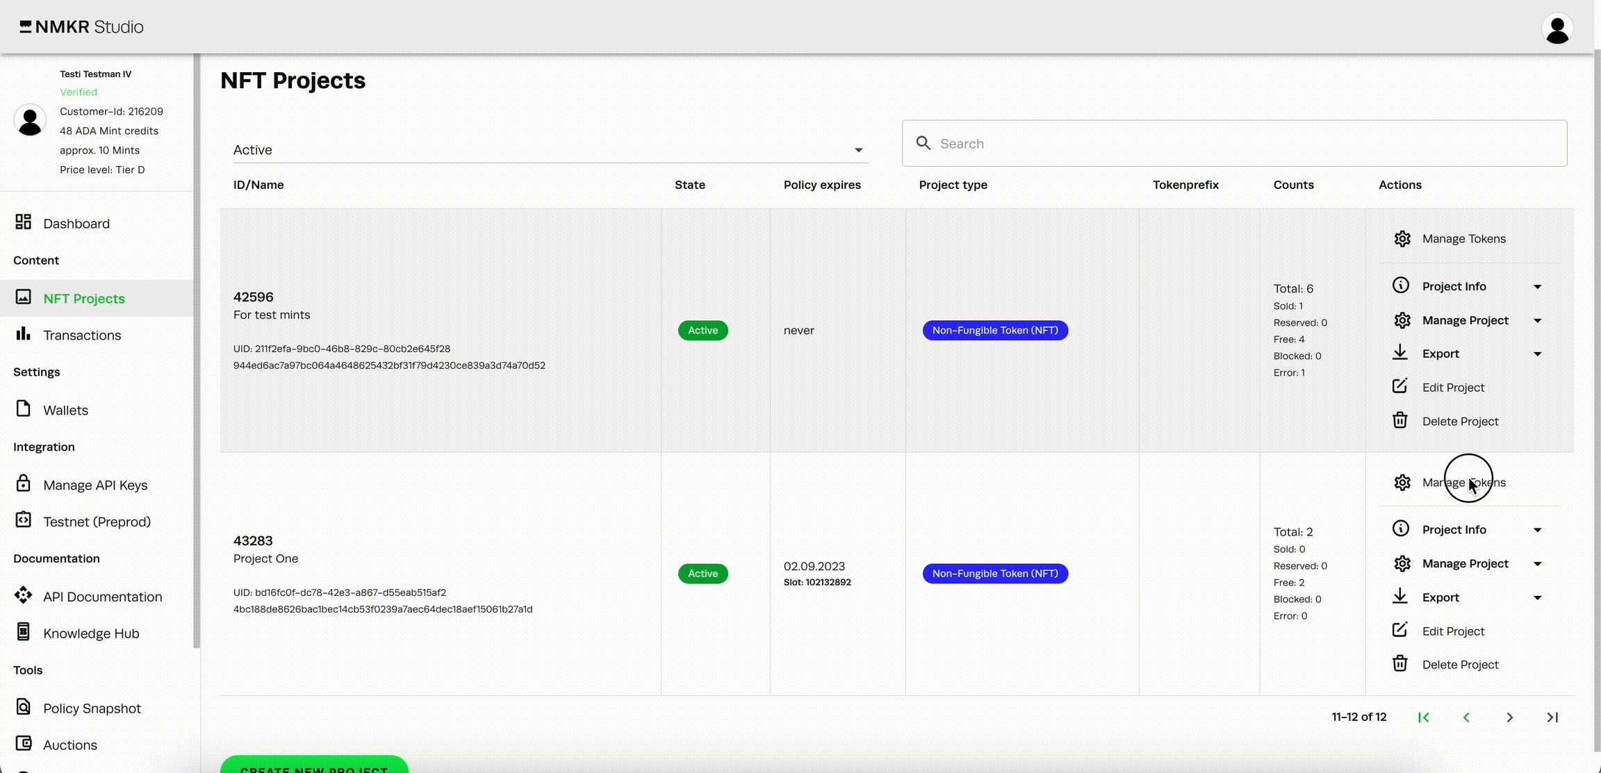Open the Active project filter dropdown

[x=550, y=150]
